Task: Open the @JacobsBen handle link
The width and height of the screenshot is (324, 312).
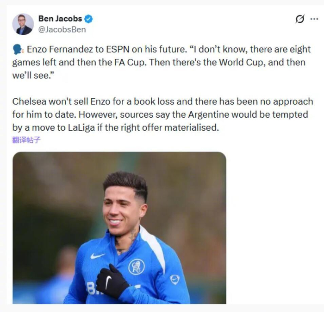Action: [x=62, y=30]
